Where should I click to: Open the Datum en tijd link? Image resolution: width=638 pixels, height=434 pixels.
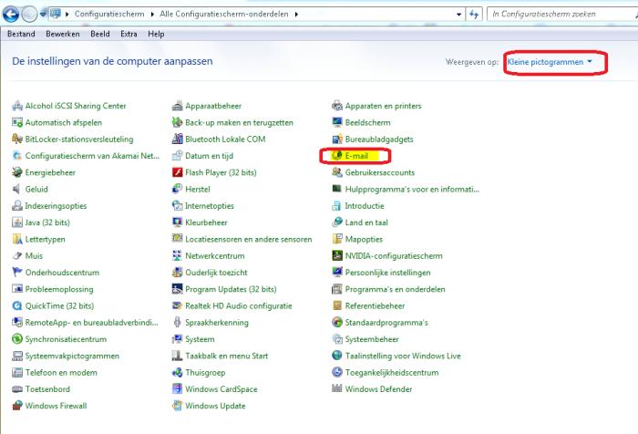(x=209, y=156)
